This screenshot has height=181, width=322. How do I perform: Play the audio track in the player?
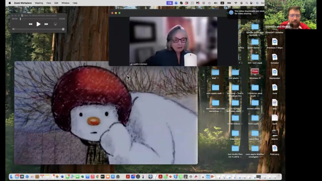point(38,24)
